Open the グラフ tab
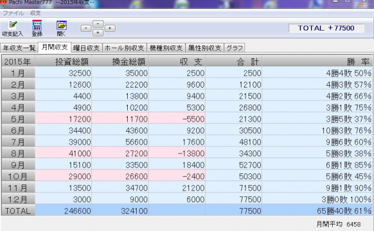The width and height of the screenshot is (374, 231). 234,48
